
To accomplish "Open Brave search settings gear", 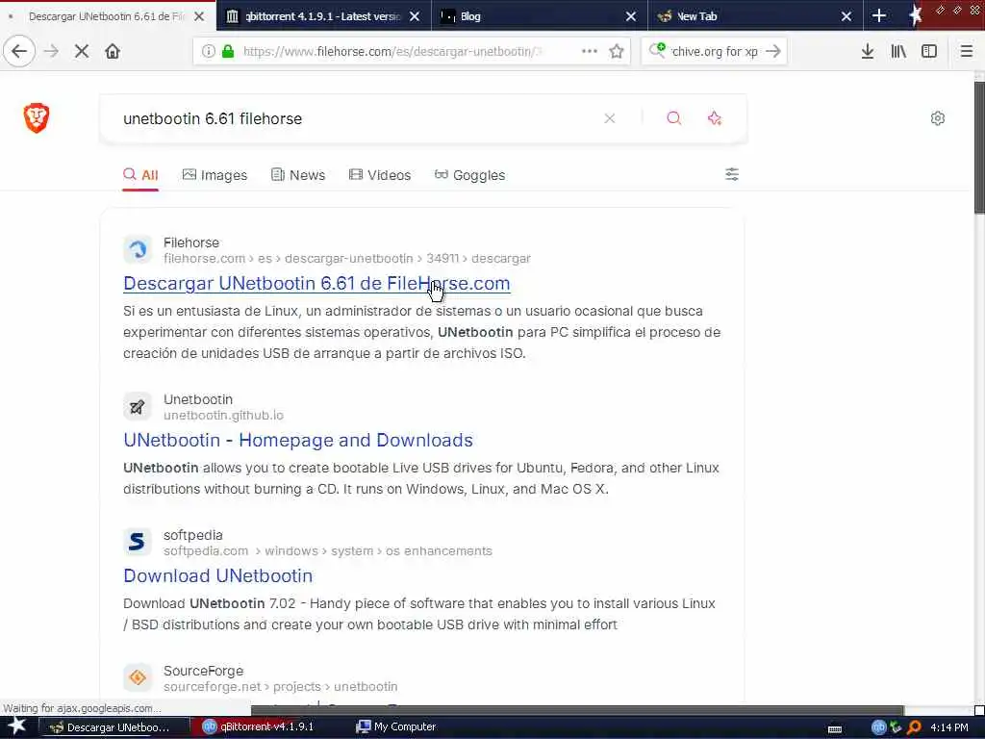I will pos(938,118).
